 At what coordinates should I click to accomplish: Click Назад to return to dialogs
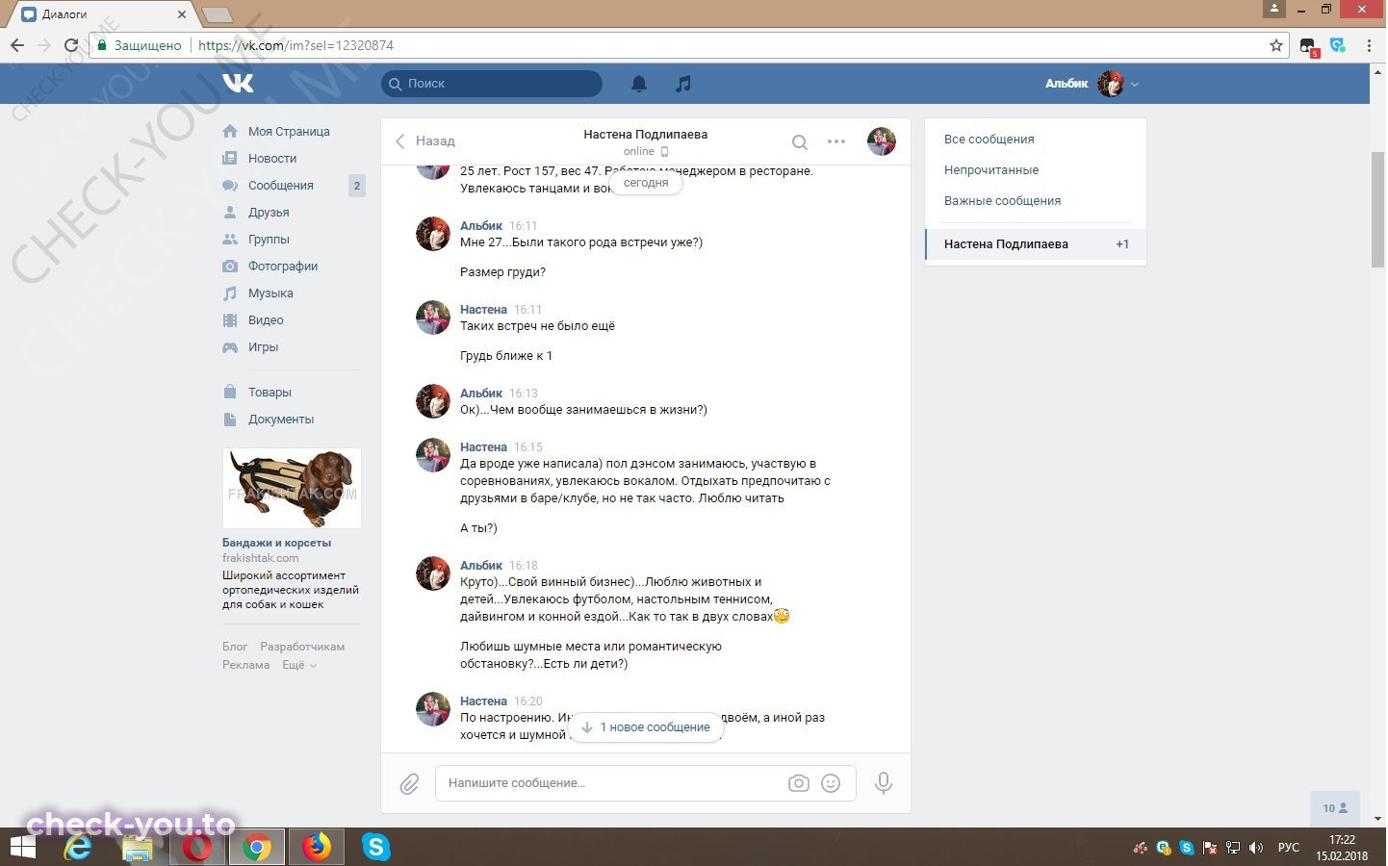click(x=425, y=141)
